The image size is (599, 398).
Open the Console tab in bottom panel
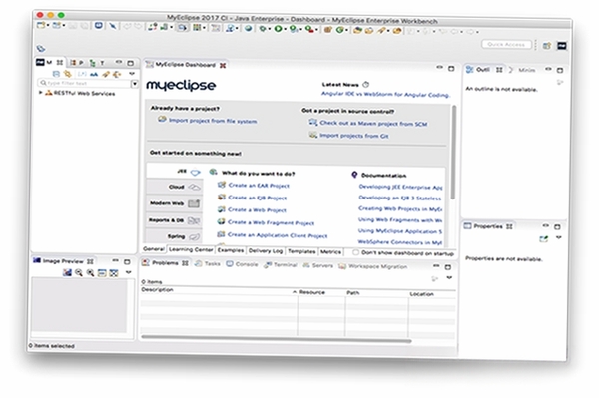coord(242,264)
